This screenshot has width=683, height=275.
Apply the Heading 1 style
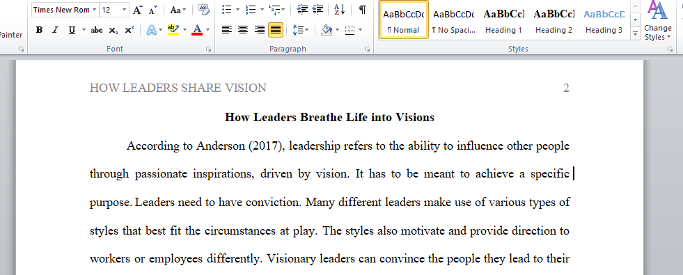[x=503, y=19]
